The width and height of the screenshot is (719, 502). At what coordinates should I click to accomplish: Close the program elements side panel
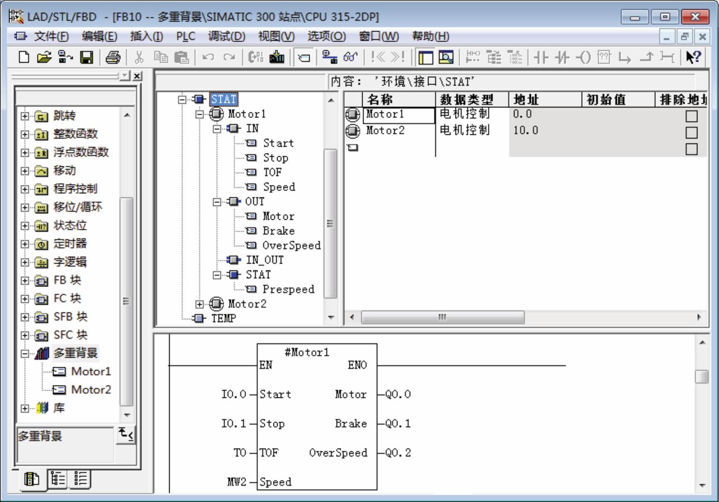coord(137,76)
